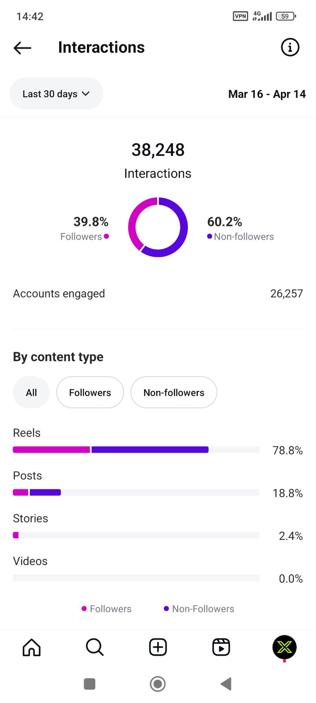This screenshot has height=703, width=316.
Task: Select the All content filter chip
Action: pos(31,392)
